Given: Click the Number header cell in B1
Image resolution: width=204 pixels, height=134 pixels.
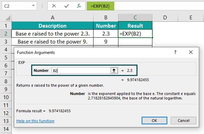Looking at the screenshot, I should point(106,26).
